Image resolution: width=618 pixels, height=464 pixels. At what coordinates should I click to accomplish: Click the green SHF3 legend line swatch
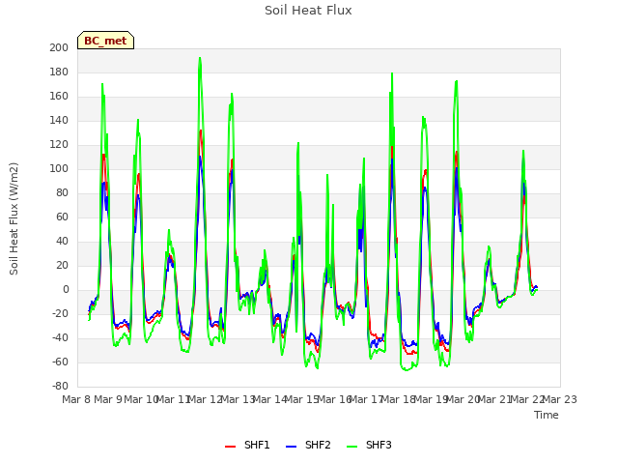[x=351, y=447]
